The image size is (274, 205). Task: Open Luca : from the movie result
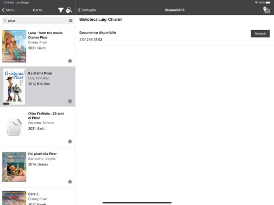pyautogui.click(x=38, y=46)
